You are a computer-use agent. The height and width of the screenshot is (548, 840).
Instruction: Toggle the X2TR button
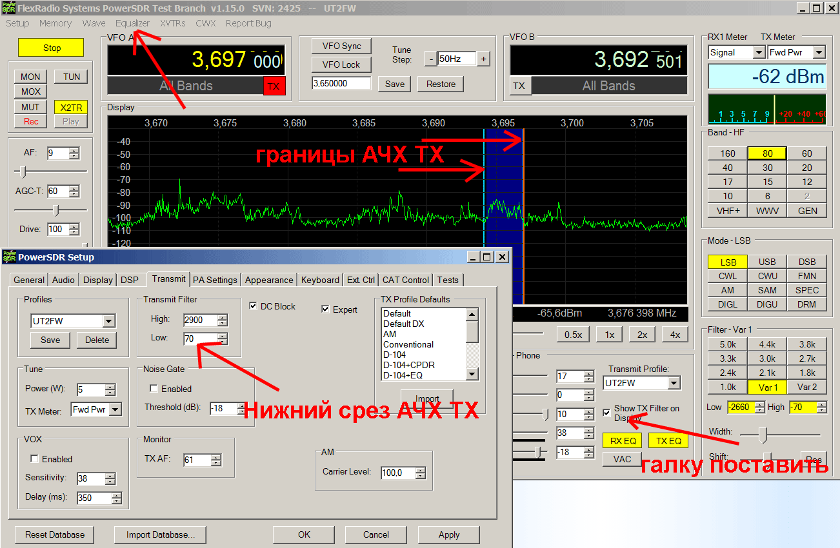coord(71,108)
